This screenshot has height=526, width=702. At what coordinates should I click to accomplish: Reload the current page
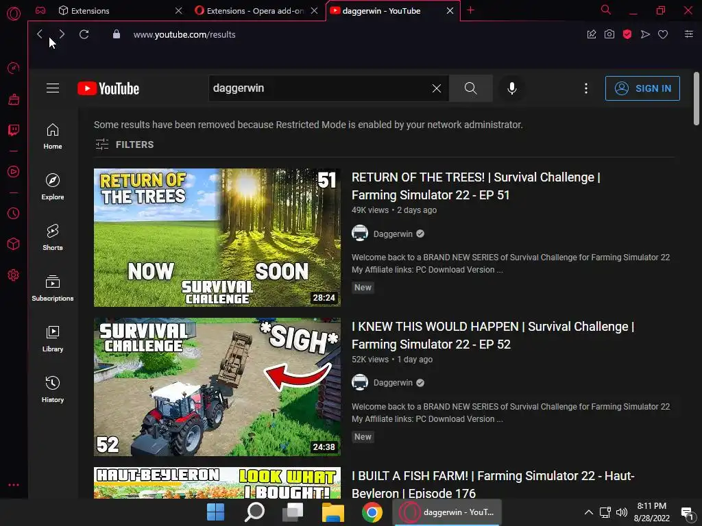(x=84, y=34)
